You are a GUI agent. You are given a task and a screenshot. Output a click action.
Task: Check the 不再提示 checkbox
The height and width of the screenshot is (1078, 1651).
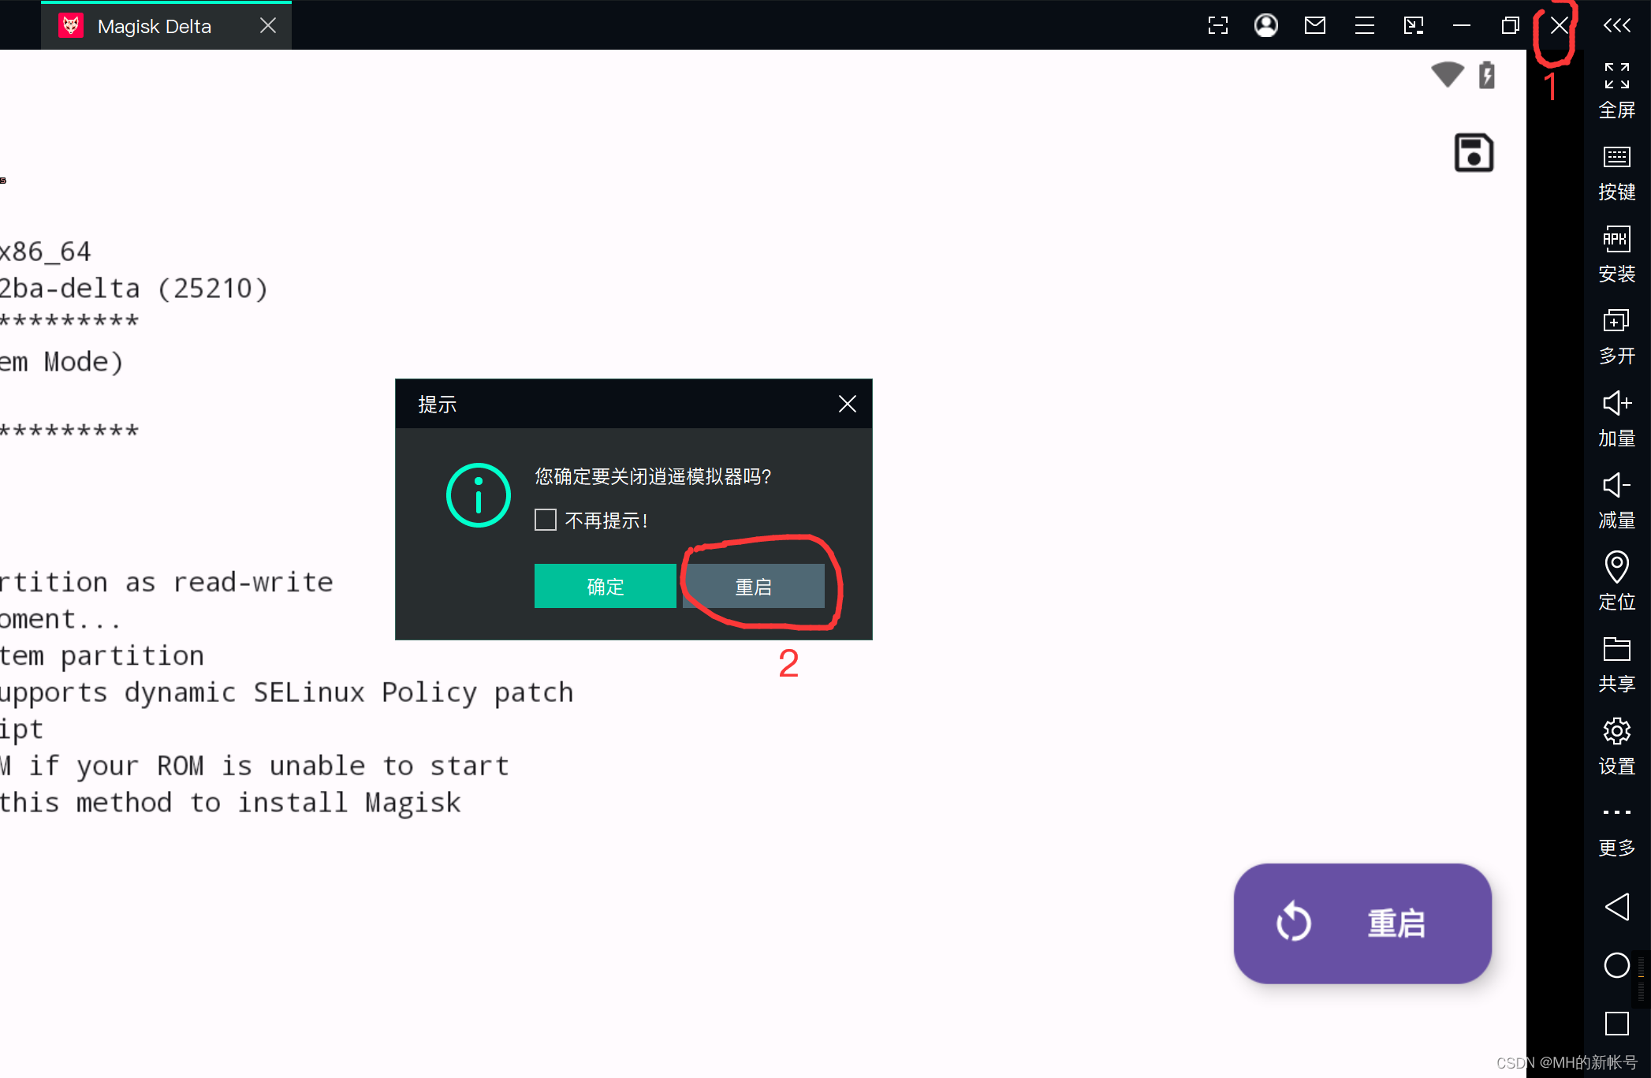(546, 520)
